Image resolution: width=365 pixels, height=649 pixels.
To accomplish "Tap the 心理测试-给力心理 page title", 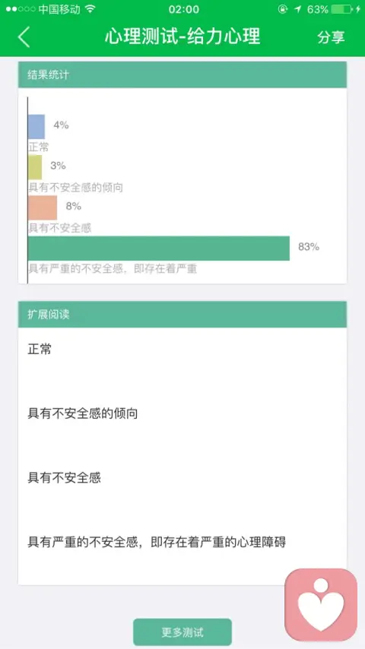I will coord(182,36).
